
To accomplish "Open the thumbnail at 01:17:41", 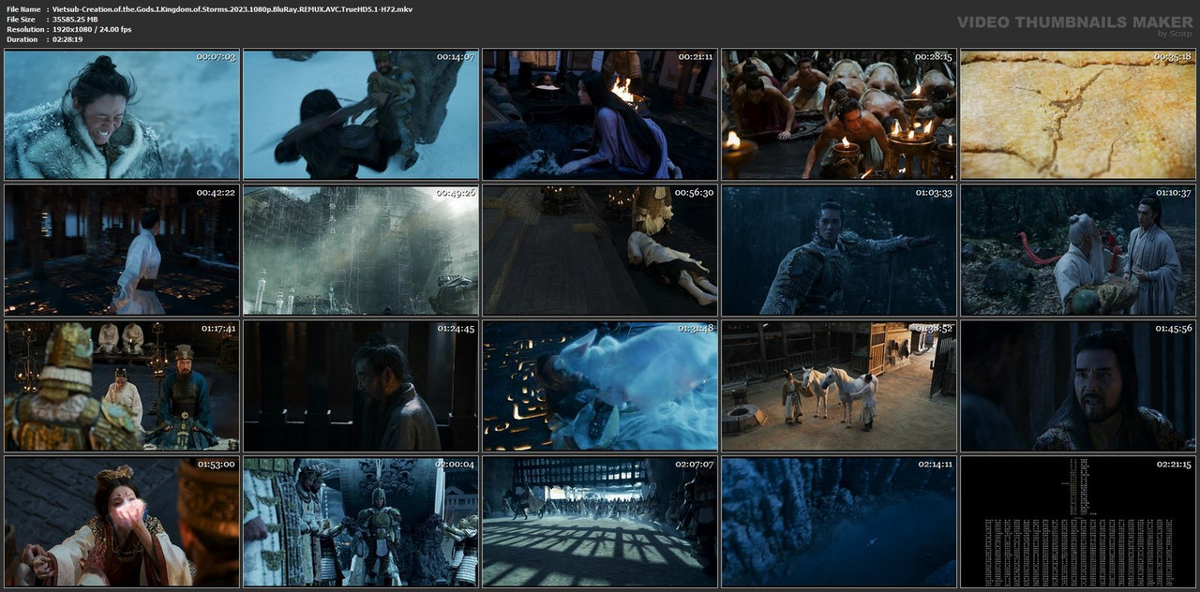I will 122,386.
